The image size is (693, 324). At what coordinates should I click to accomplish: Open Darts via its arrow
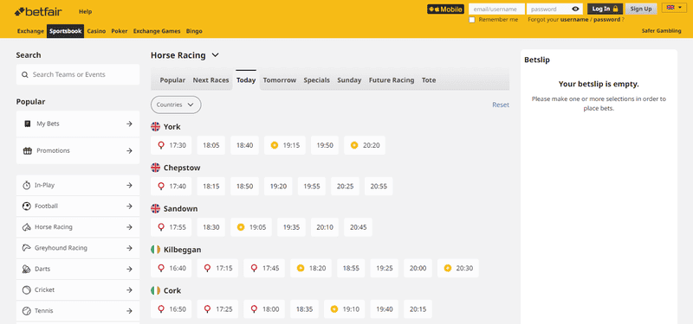(129, 269)
